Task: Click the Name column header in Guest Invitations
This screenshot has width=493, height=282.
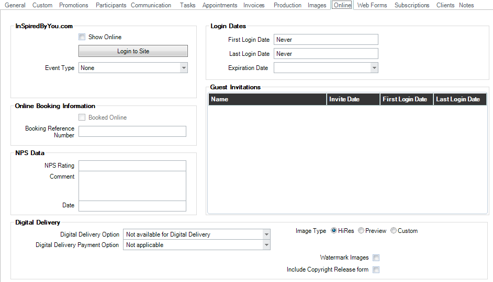Action: click(267, 99)
